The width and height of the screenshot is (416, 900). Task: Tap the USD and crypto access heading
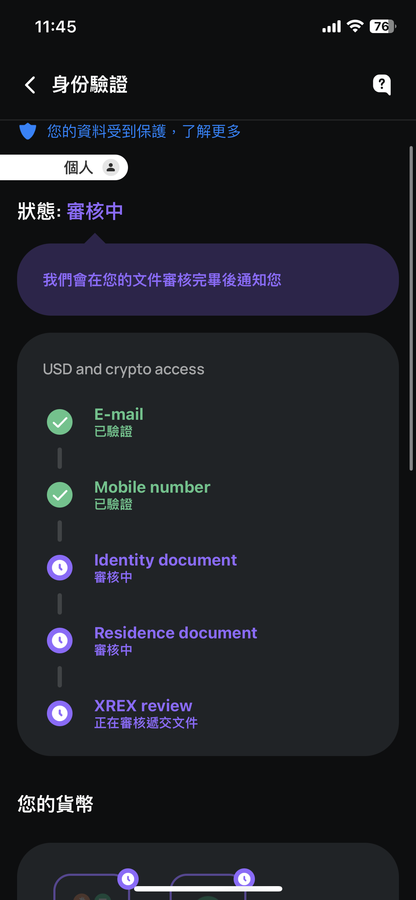[x=124, y=369]
